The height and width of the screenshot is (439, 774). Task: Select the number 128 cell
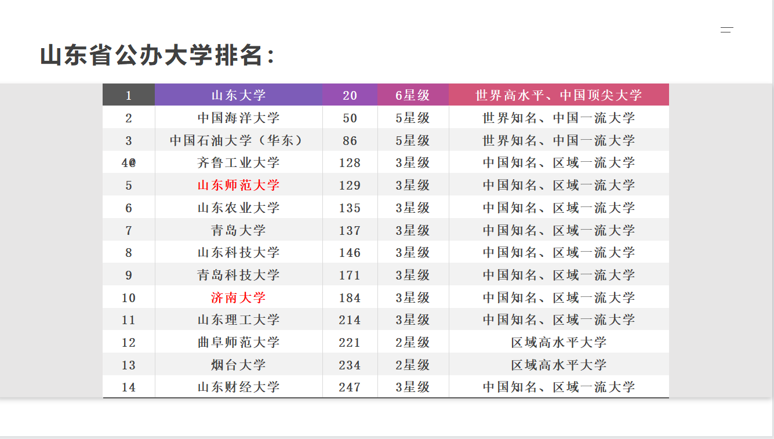(350, 162)
